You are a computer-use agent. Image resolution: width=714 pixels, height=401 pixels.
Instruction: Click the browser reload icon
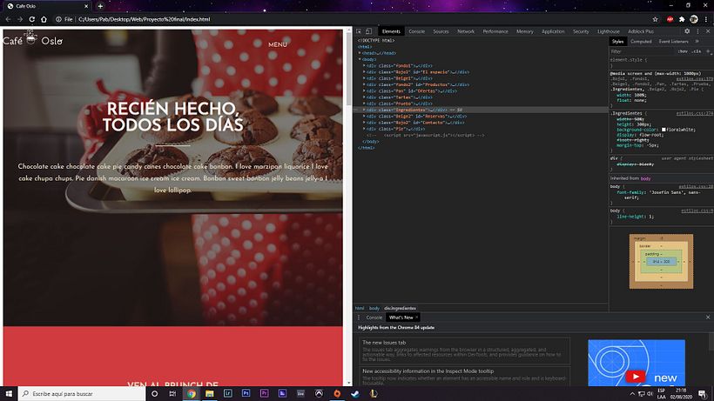pyautogui.click(x=32, y=19)
